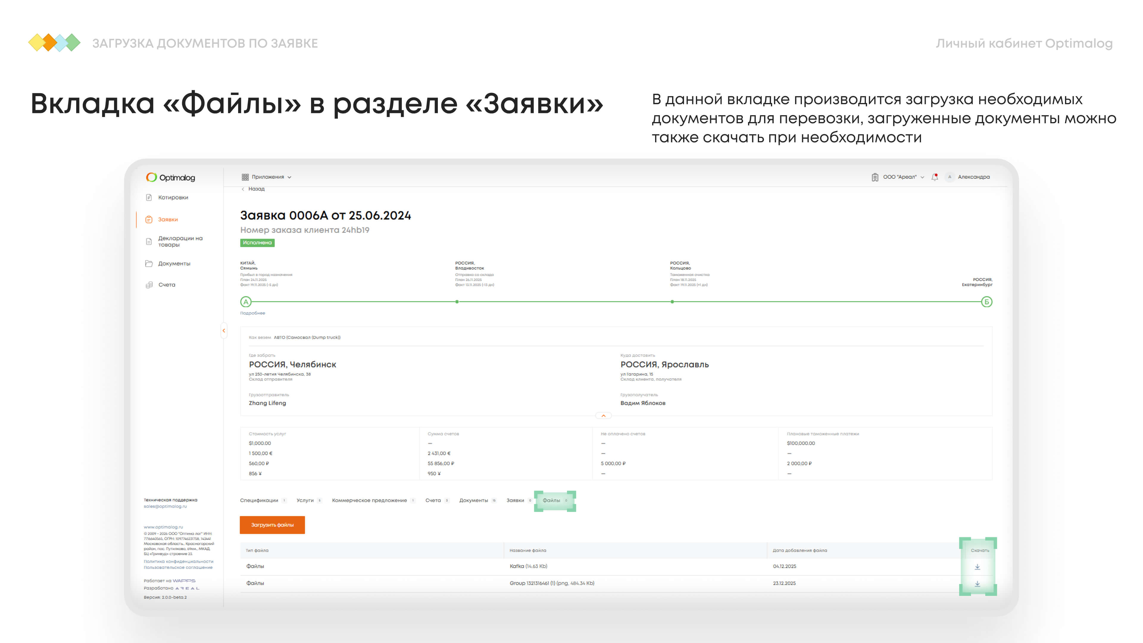
Task: Download the Kafka file
Action: point(978,567)
